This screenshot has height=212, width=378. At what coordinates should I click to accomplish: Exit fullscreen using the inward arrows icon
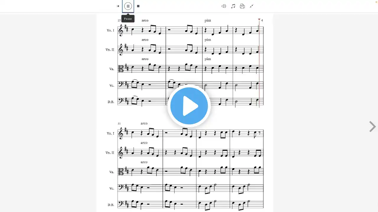click(252, 6)
